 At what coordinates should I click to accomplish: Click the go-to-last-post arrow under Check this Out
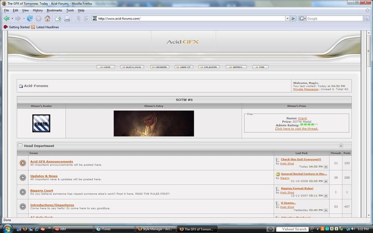click(326, 167)
